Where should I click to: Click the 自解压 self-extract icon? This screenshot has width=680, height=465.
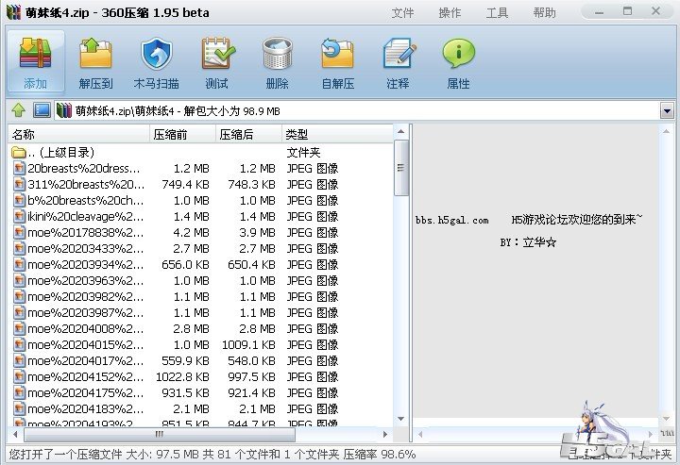[338, 54]
